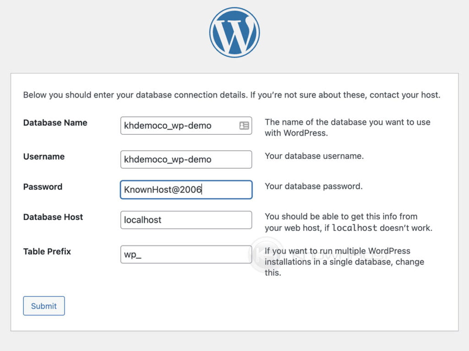Click the 'You should be able to get this info' hint
This screenshot has height=351, width=469.
coord(349,222)
